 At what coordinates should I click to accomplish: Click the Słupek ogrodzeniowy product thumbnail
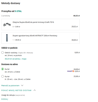pyautogui.click(x=7, y=38)
